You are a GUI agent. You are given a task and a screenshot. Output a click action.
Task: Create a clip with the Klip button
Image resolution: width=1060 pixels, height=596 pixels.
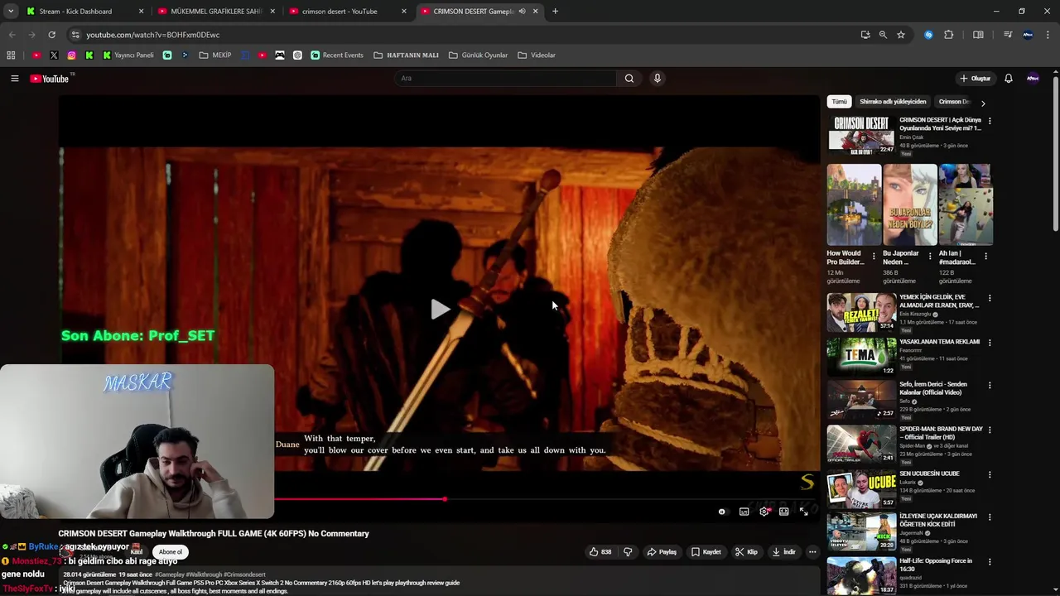click(x=746, y=552)
